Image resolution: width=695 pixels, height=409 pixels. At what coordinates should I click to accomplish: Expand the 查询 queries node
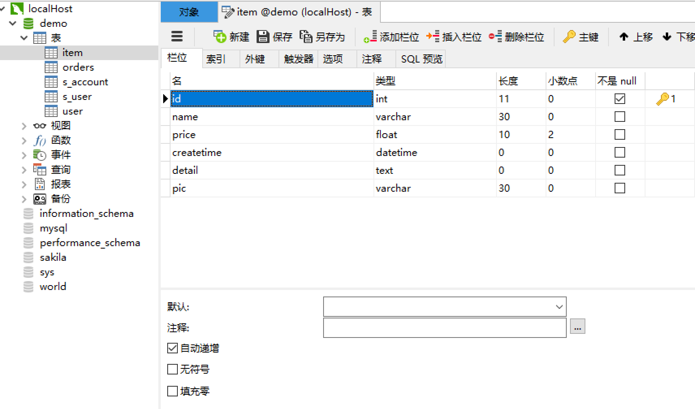click(24, 170)
